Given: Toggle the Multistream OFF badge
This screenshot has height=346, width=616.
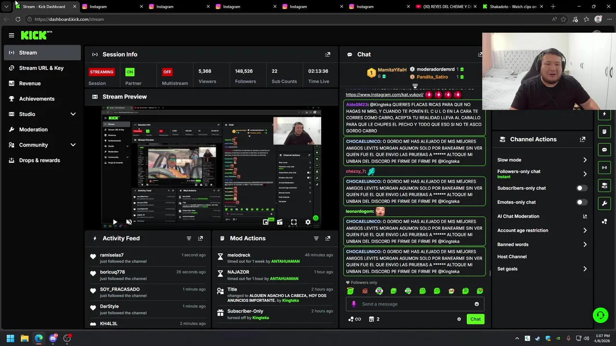Looking at the screenshot, I should [167, 72].
